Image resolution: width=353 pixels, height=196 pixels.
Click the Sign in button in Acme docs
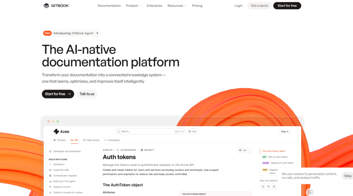pos(285,132)
